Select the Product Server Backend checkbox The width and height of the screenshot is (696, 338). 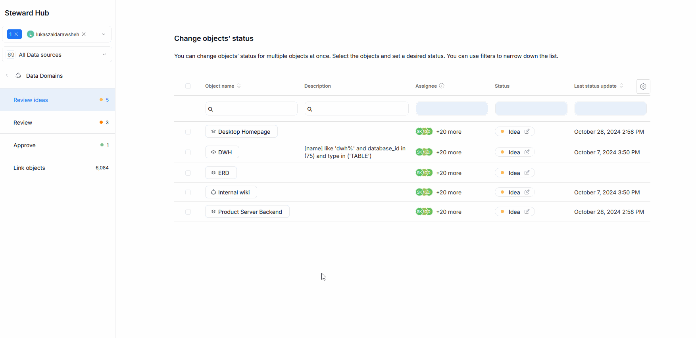click(188, 212)
